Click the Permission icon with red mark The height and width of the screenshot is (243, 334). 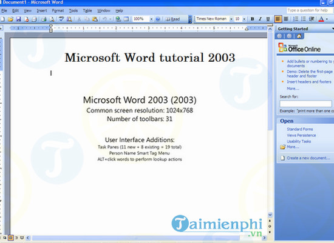pos(26,19)
